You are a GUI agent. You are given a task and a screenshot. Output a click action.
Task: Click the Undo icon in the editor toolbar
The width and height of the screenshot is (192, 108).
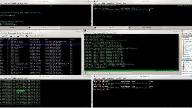point(35,36)
